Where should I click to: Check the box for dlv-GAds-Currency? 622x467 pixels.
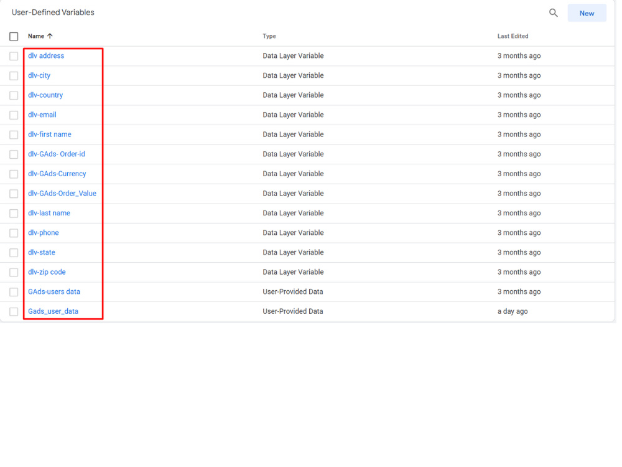pyautogui.click(x=14, y=174)
